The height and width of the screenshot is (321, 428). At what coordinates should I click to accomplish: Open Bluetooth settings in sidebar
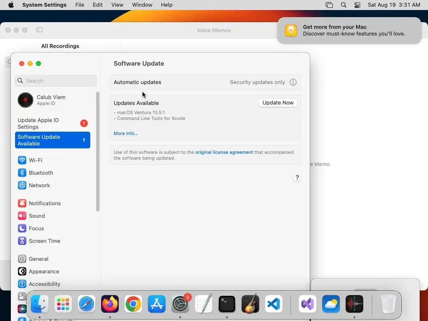coord(52,173)
